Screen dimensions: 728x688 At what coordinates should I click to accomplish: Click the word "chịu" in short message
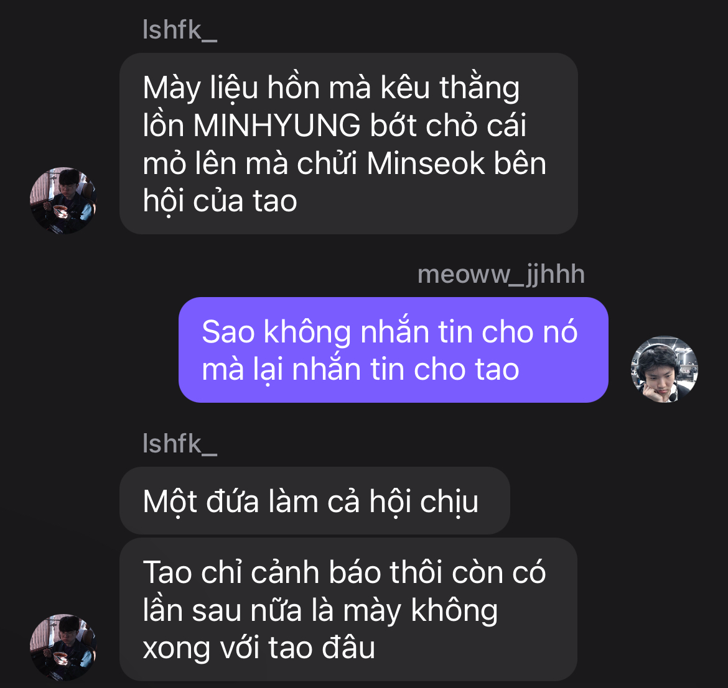coord(449,502)
